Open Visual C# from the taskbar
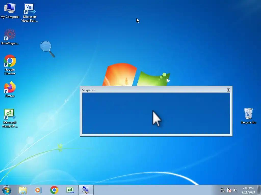The width and height of the screenshot is (261, 195). pos(70,190)
